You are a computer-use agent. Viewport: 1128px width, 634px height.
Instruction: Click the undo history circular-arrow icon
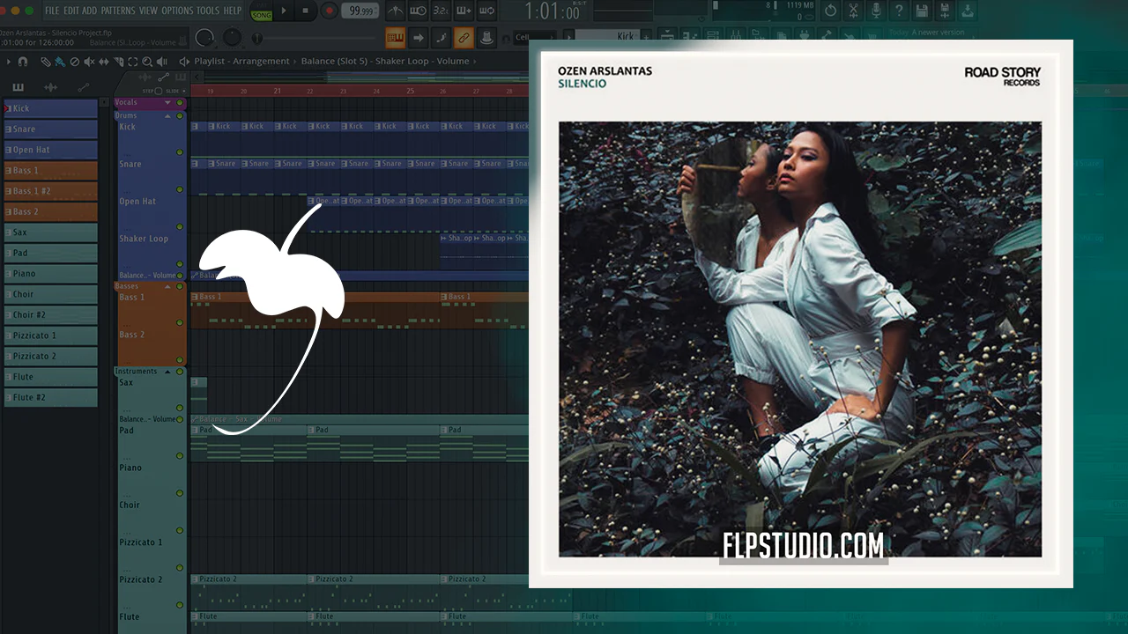pos(830,11)
